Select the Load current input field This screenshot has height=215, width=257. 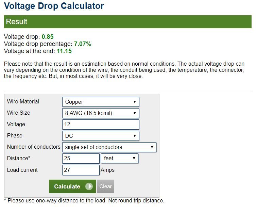[81, 170]
